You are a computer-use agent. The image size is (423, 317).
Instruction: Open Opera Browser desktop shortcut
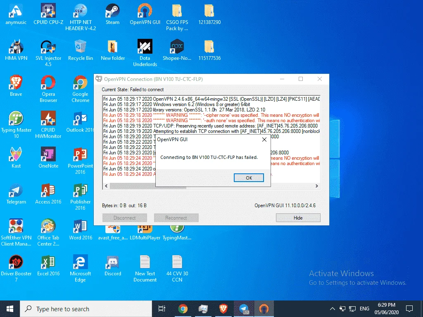pyautogui.click(x=48, y=89)
